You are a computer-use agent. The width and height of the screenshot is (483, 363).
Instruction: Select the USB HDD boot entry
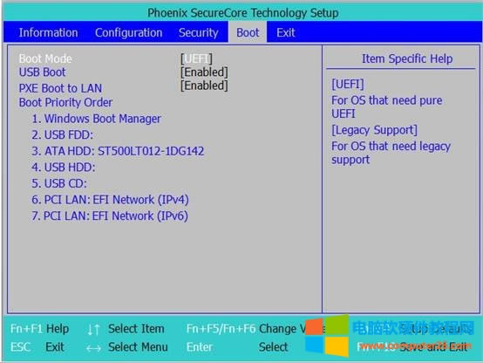coord(64,168)
